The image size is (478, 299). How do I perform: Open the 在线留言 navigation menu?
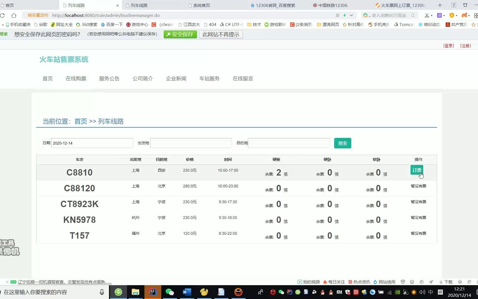click(243, 79)
